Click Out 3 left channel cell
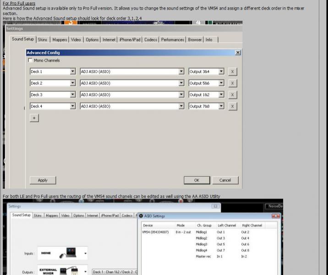 click(x=221, y=238)
